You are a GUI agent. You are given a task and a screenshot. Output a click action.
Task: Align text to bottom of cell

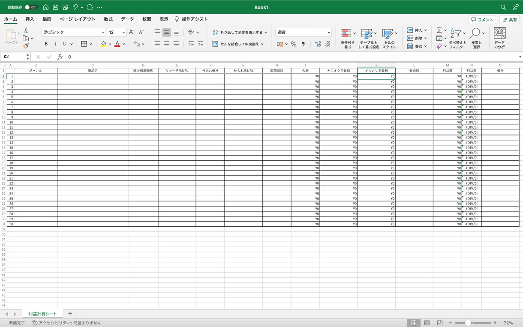[x=176, y=32]
